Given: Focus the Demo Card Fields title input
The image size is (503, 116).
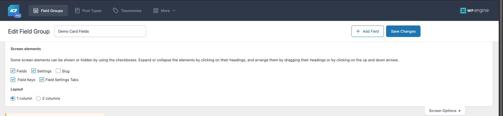Looking at the screenshot, I should [100, 31].
